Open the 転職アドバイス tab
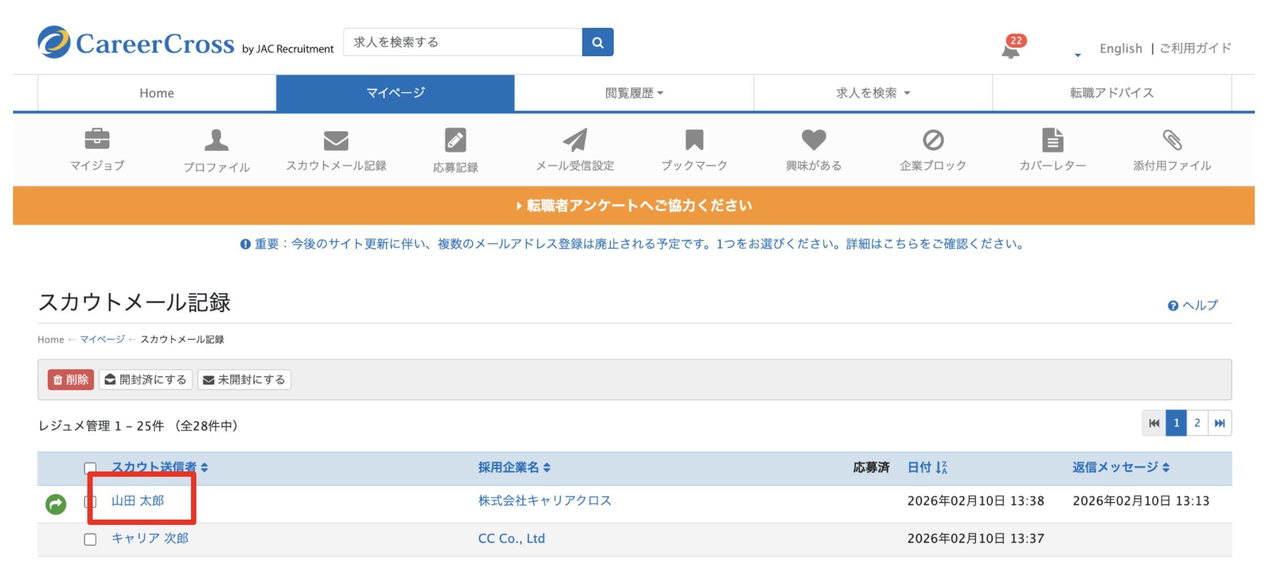1272x584 pixels. [x=1111, y=93]
